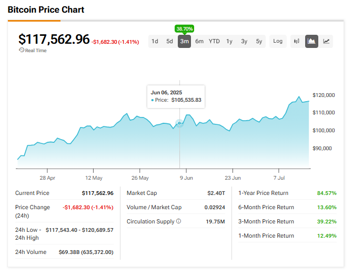Select the 3y time range
The width and height of the screenshot is (353, 274).
pos(244,41)
